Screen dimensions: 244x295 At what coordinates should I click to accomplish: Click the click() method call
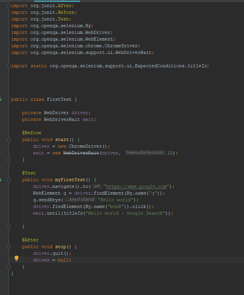(x=142, y=206)
